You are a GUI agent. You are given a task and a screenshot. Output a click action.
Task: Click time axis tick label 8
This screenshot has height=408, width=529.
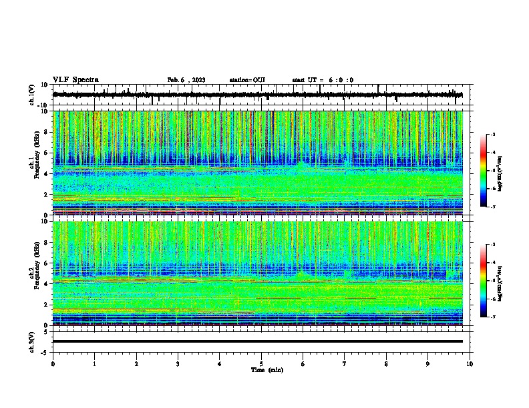(x=386, y=364)
